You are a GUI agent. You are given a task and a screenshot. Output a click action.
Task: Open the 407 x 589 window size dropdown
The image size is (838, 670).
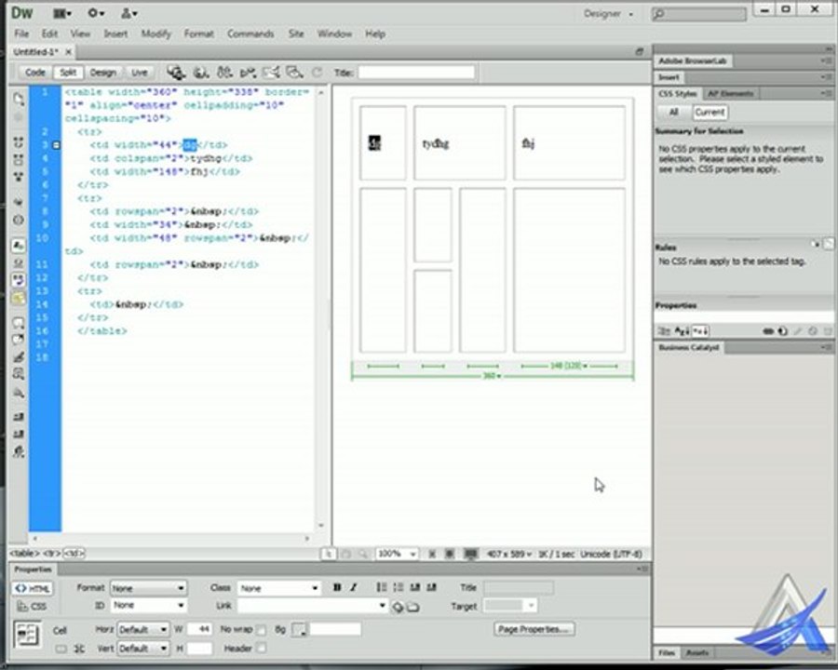pos(508,554)
